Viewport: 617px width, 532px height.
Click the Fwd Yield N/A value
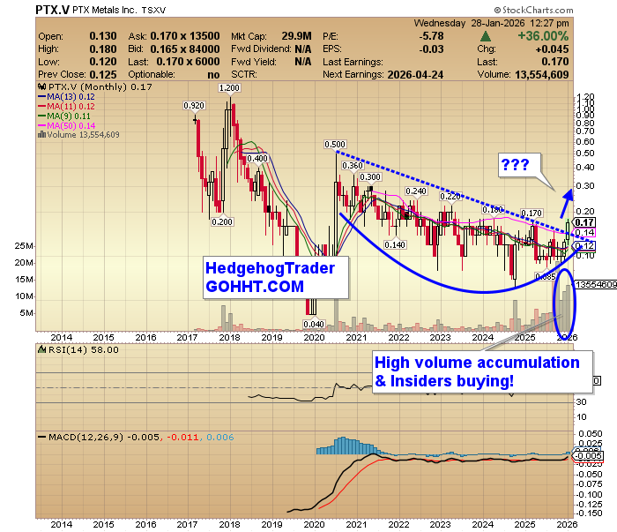click(x=303, y=62)
